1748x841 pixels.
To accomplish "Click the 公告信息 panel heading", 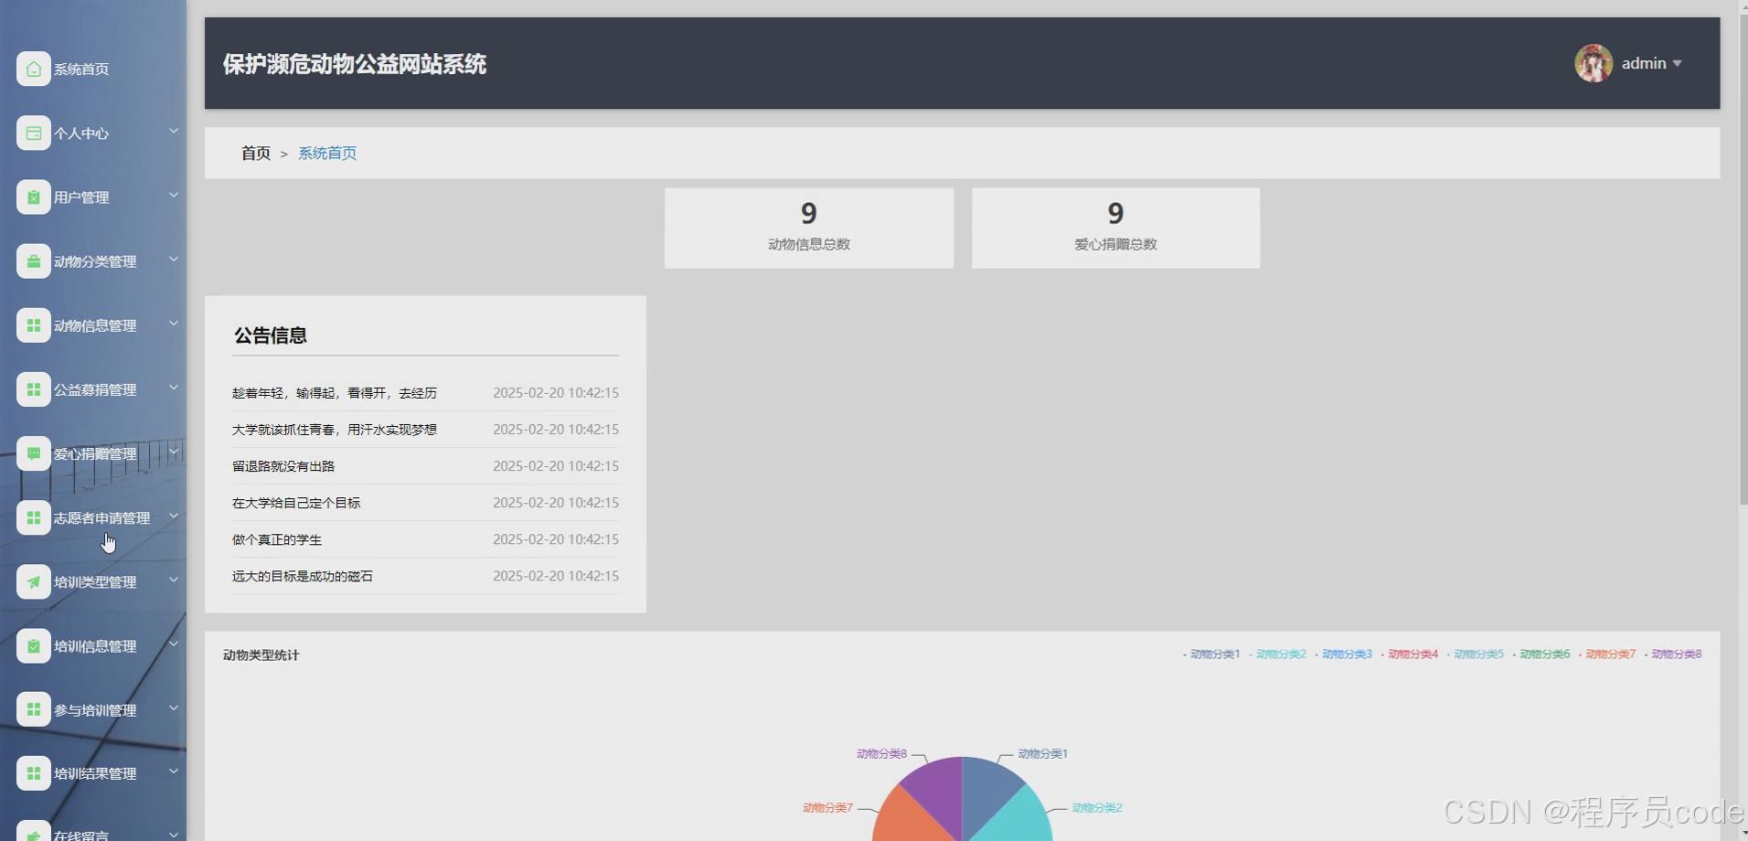I will (271, 335).
